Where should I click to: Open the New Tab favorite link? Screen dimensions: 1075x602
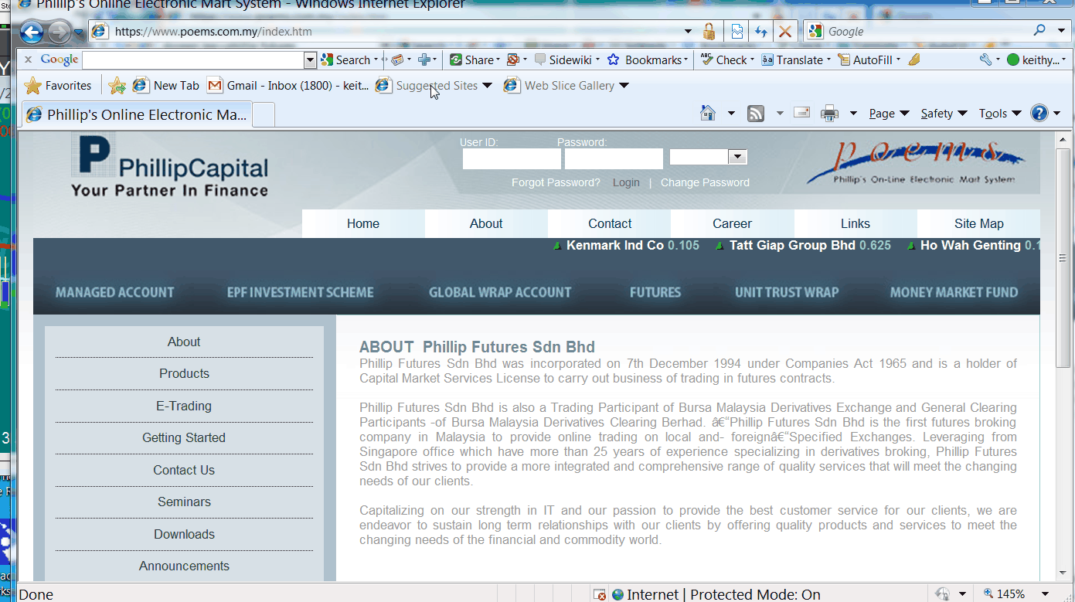tap(166, 86)
